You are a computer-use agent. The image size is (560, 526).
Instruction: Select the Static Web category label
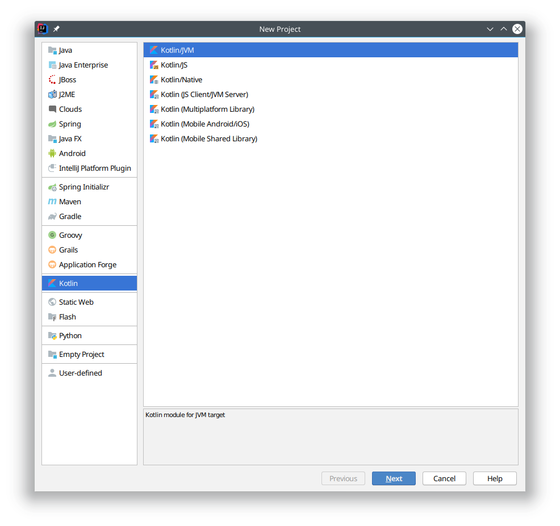tap(76, 302)
